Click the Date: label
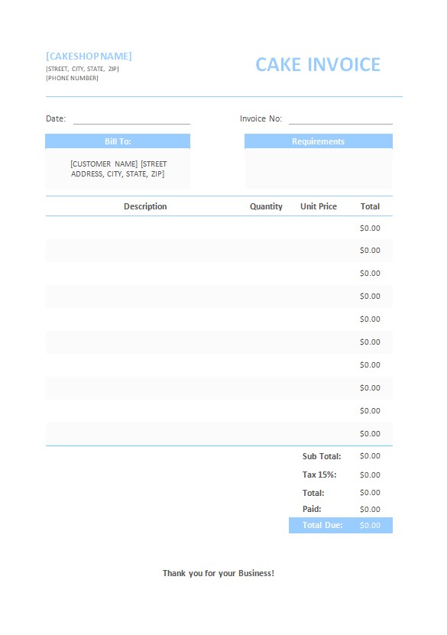 (56, 118)
